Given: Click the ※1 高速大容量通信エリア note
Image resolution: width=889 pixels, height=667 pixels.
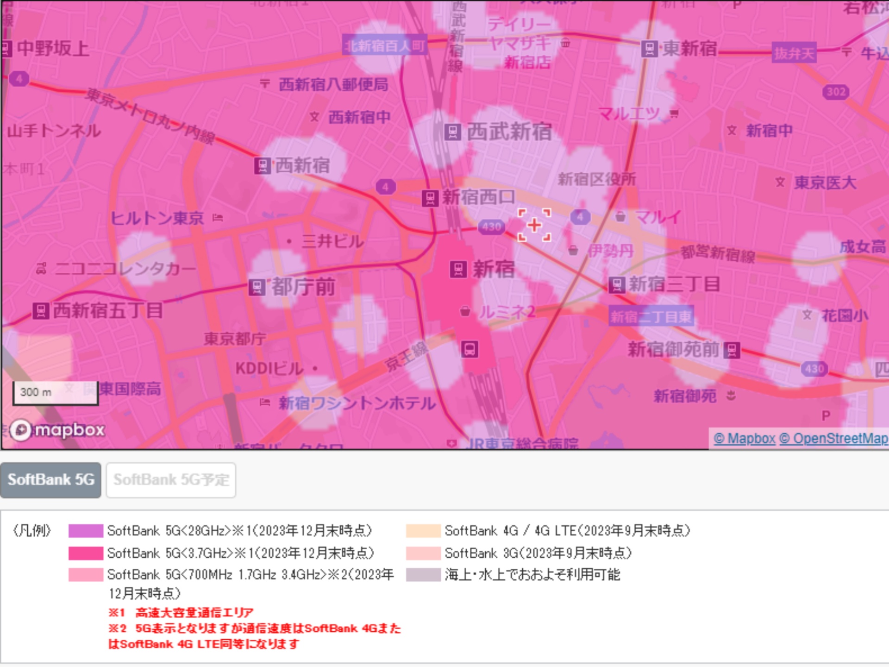Looking at the screenshot, I should coord(181,613).
